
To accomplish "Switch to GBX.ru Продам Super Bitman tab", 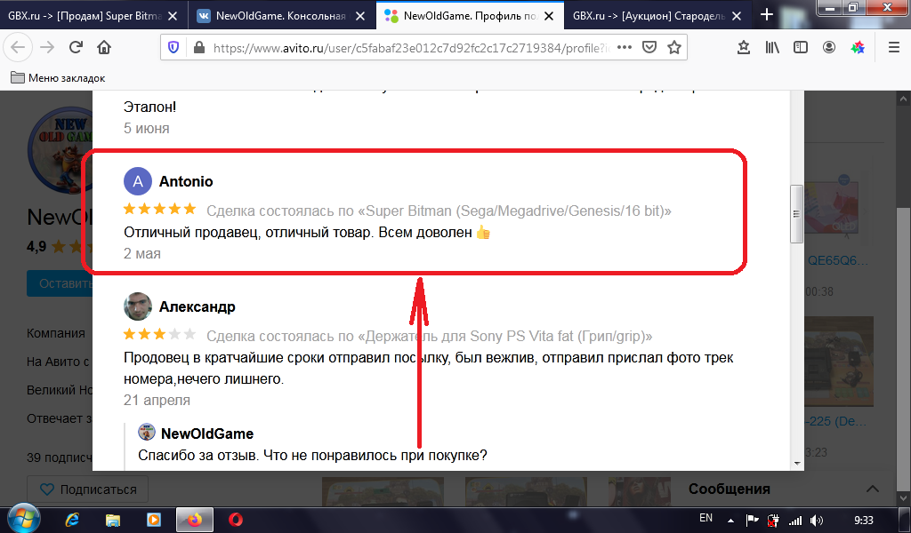I will point(85,16).
